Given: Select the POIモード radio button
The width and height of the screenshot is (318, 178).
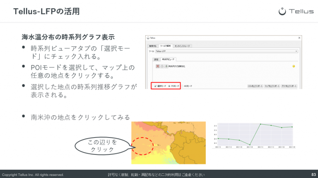Looking at the screenshot, I should 169,86.
